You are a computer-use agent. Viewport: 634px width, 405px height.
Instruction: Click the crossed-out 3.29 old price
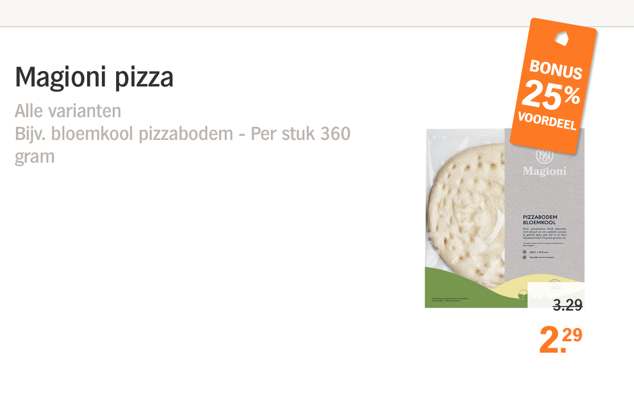567,305
